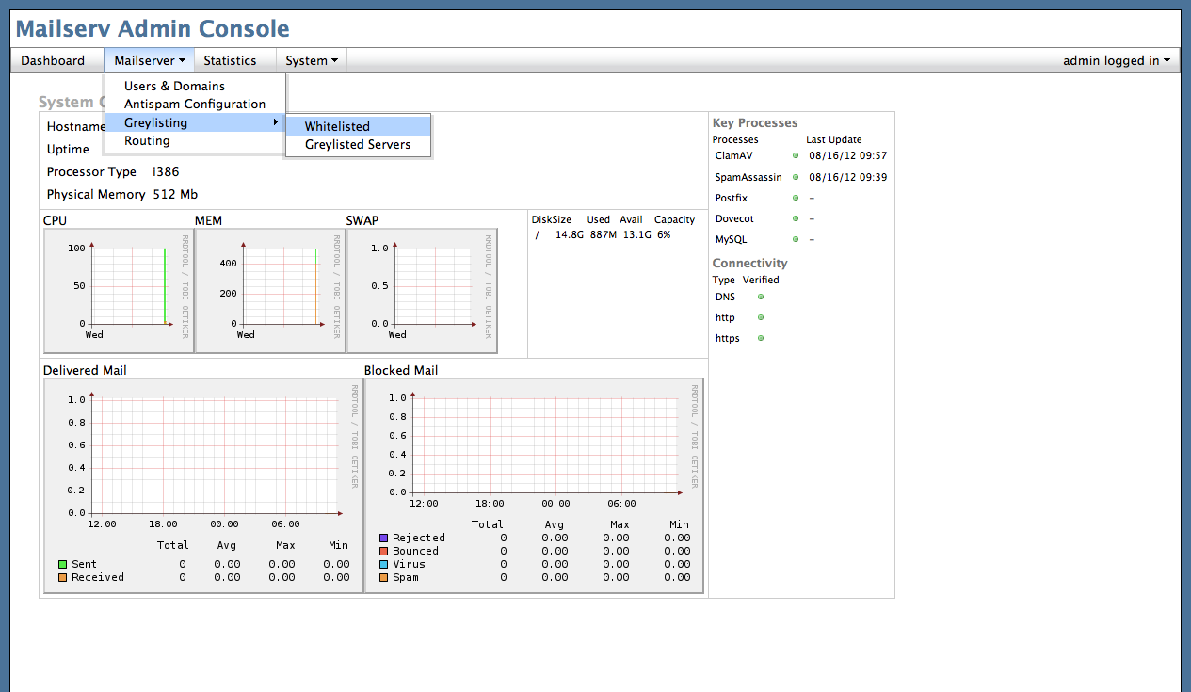The width and height of the screenshot is (1191, 692).
Task: Click the SpamAssassin process name
Action: 748,177
